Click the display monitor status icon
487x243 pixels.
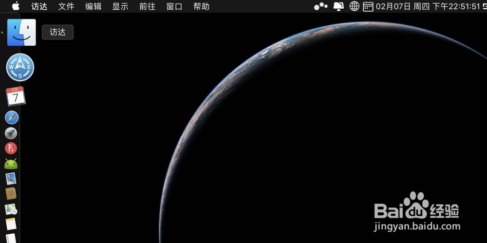(338, 6)
